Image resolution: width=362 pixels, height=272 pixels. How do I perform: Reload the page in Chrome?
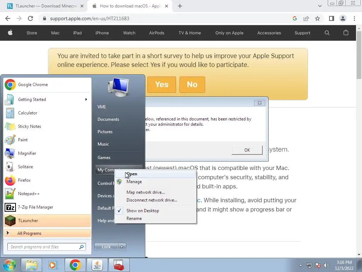[x=30, y=18]
